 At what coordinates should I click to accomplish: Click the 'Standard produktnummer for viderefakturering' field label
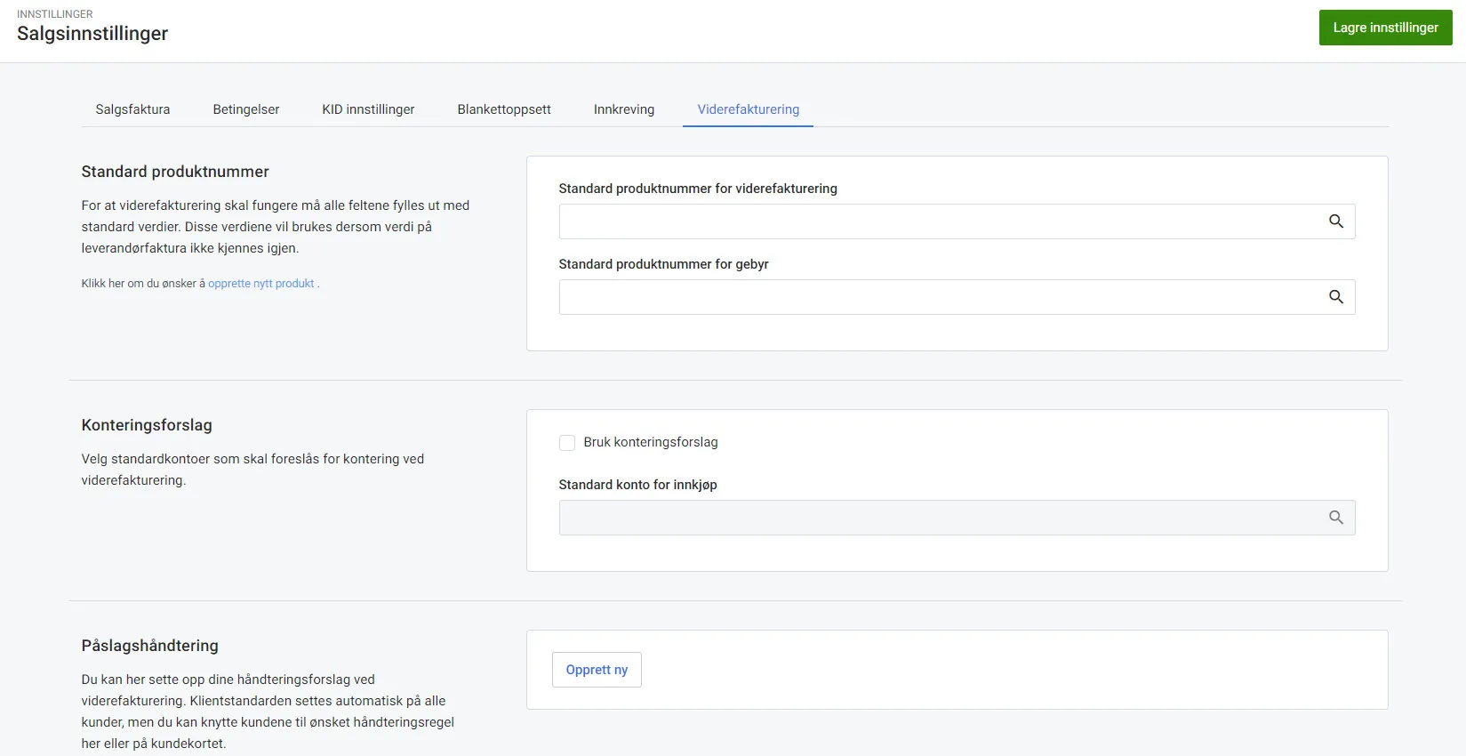[x=698, y=189]
